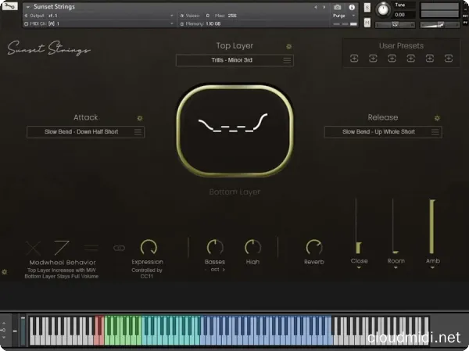This screenshot has width=469, height=351.
Task: Go to next instrument with right arrow
Action: (324, 7)
